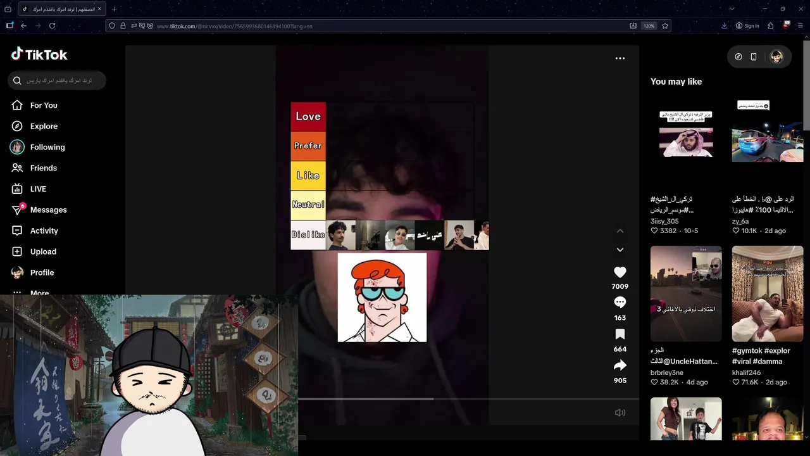Viewport: 810px width, 456px height.
Task: Click the You may like heading
Action: pyautogui.click(x=676, y=82)
